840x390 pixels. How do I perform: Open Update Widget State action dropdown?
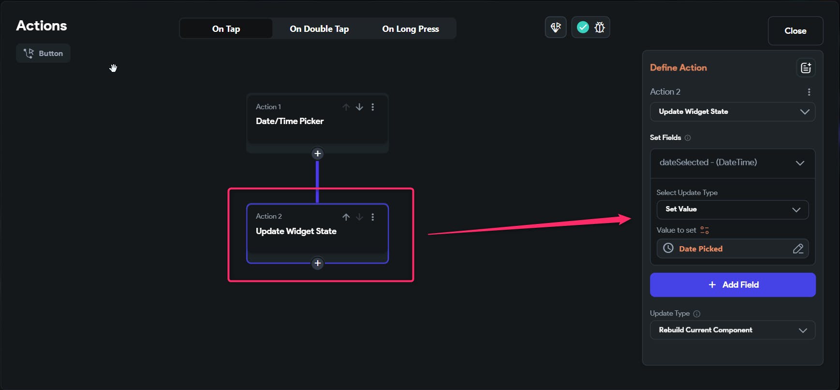tap(732, 112)
